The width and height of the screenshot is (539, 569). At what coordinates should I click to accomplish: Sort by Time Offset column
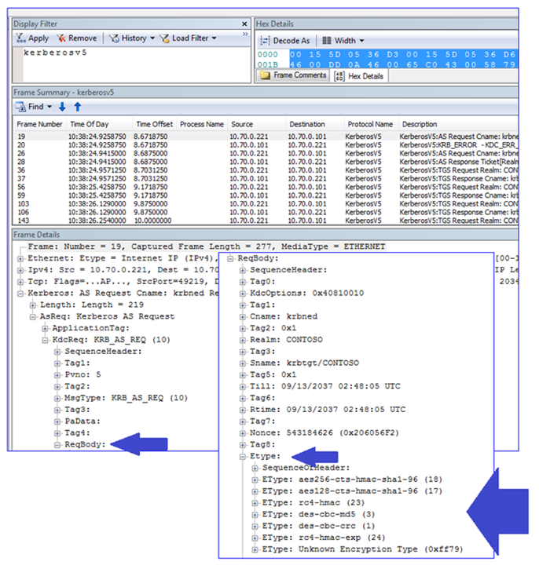coord(154,124)
